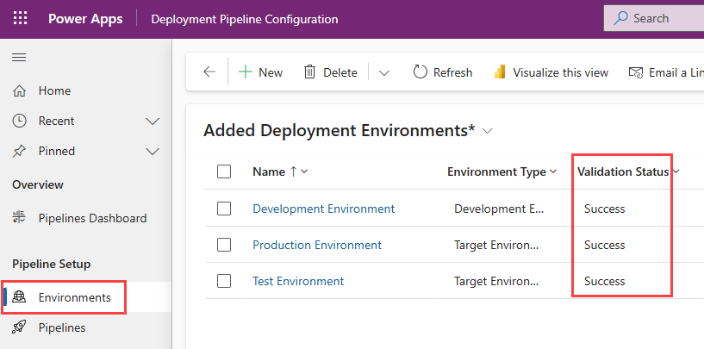704x349 pixels.
Task: Go back with the left arrow
Action: click(x=209, y=72)
